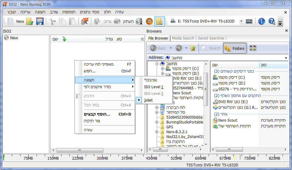Open the עריכה menu
This screenshot has height=170, width=292.
(25, 12)
